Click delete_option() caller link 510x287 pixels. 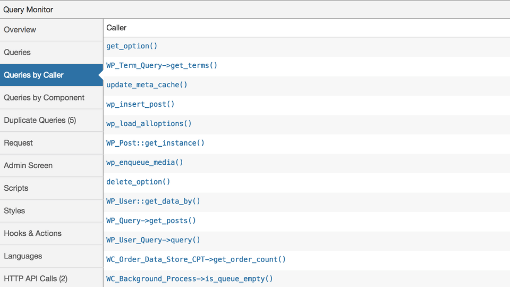point(138,182)
